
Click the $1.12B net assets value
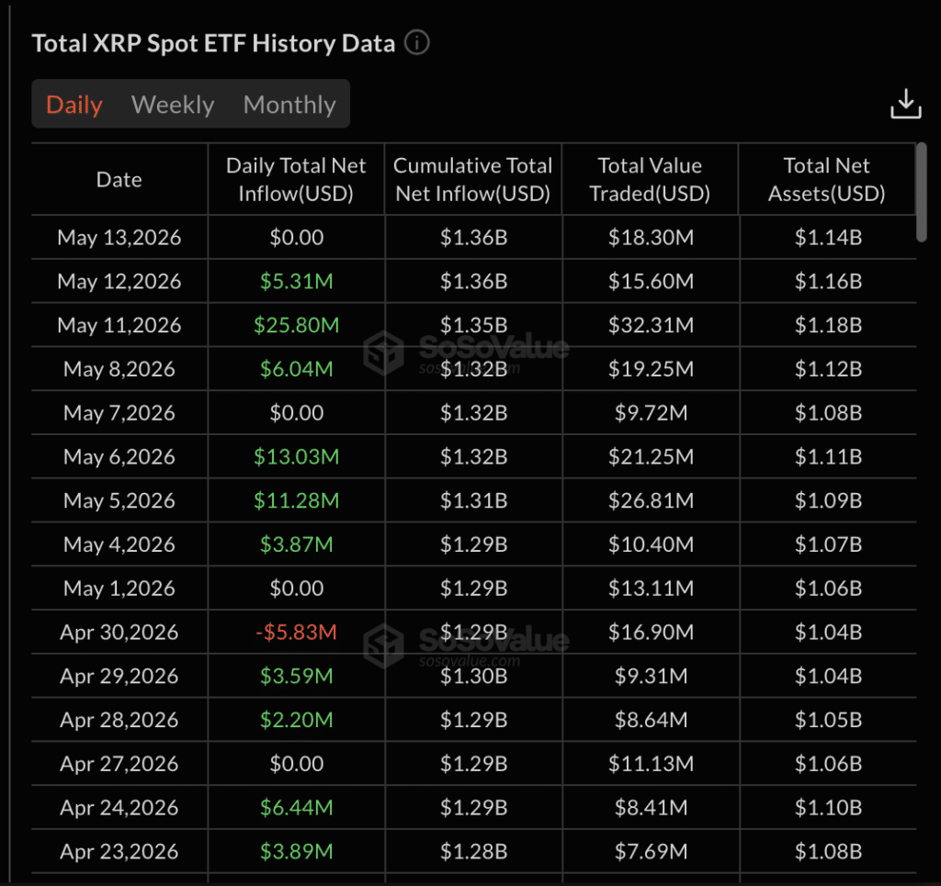pos(828,369)
